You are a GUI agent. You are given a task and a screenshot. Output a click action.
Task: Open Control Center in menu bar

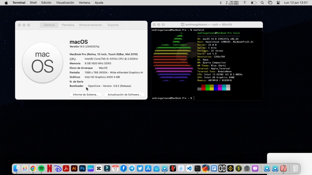[278, 3]
